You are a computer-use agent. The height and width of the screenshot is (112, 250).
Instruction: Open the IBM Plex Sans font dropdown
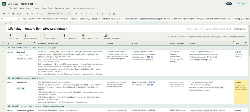click(55, 14)
